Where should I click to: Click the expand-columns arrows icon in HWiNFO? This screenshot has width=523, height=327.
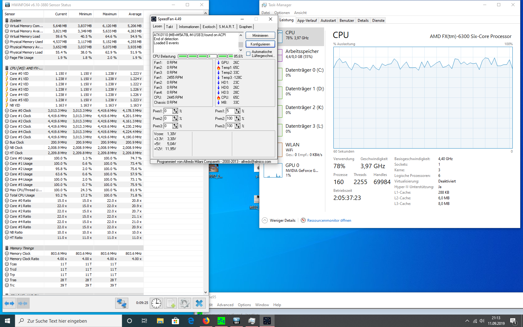[10, 303]
